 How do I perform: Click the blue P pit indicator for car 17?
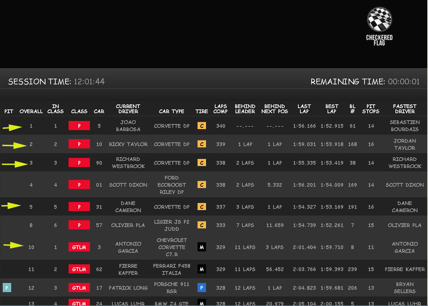(7, 288)
